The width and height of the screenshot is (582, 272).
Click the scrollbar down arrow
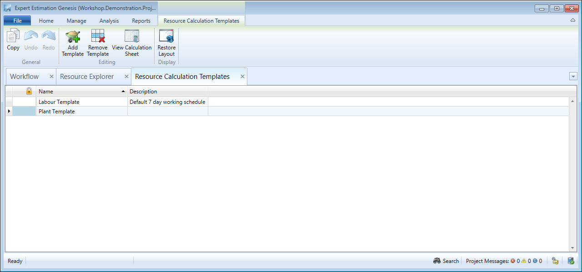pyautogui.click(x=572, y=248)
